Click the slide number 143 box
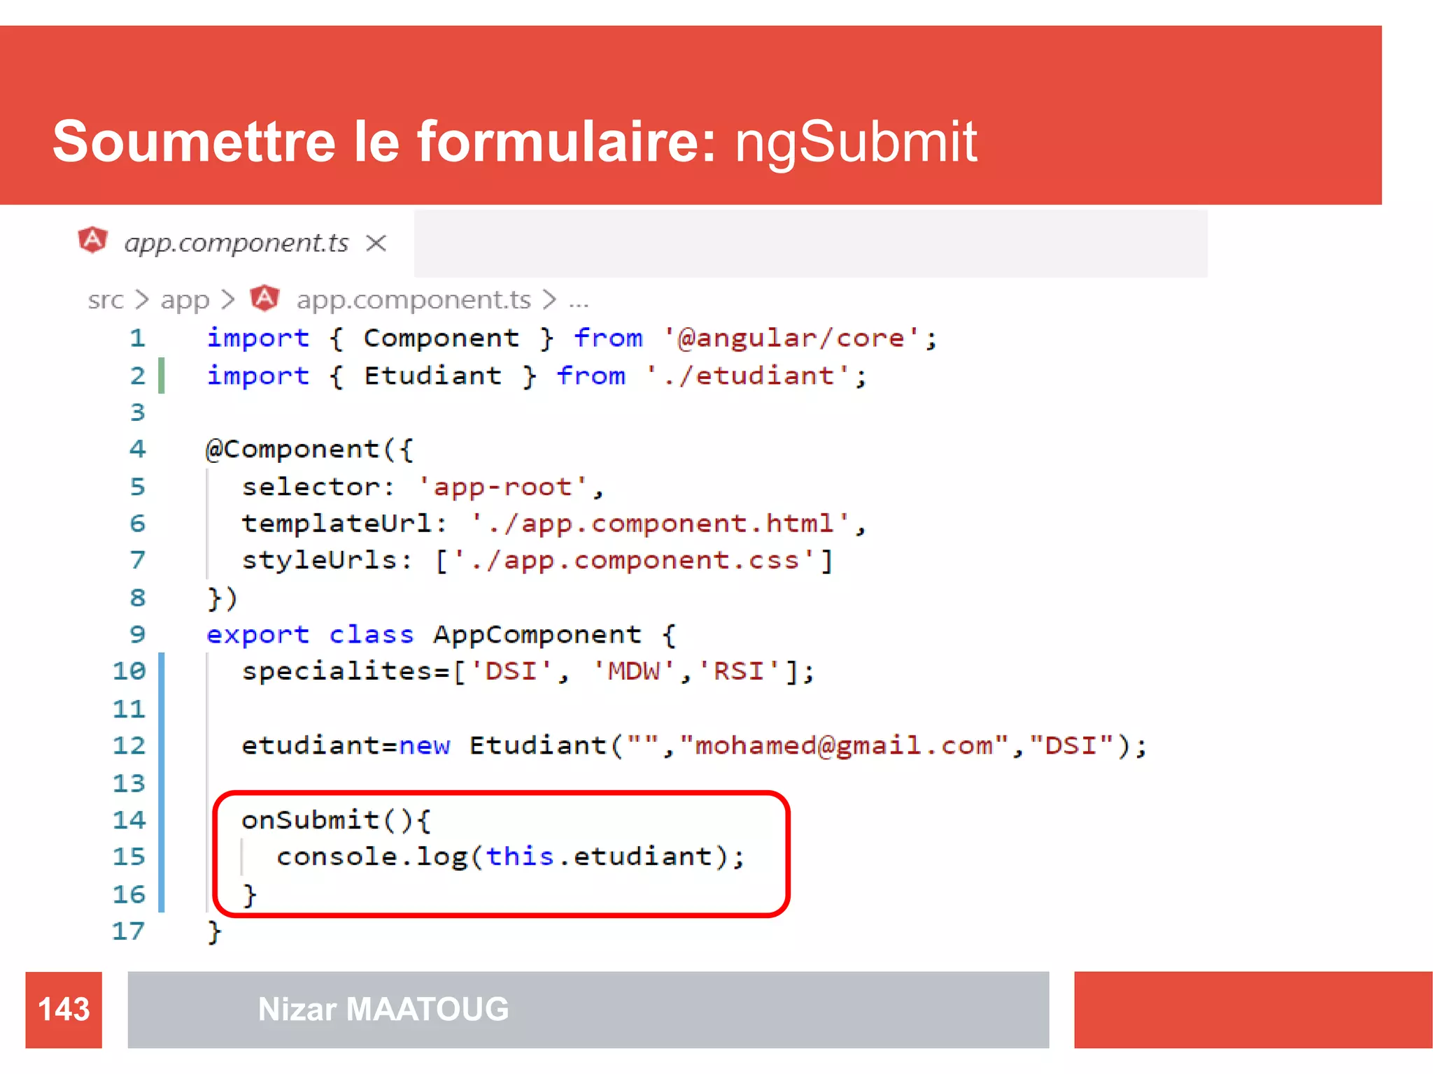Viewport: 1433px width, 1074px height. click(64, 1009)
